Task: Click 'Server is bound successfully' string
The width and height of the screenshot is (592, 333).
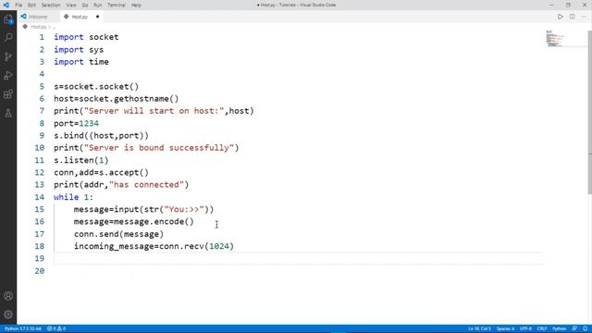Action: point(159,148)
